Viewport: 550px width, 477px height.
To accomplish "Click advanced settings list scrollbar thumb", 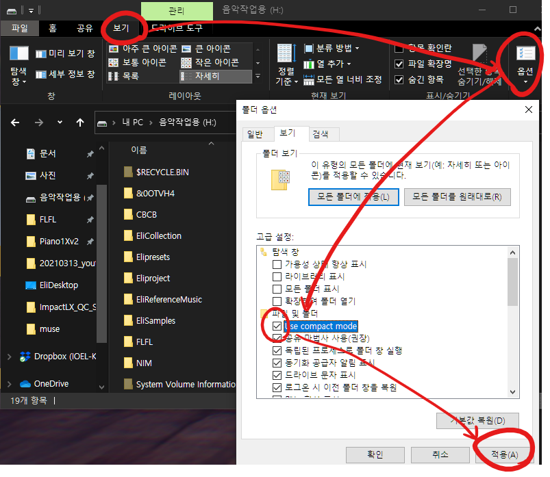I will pos(512,282).
